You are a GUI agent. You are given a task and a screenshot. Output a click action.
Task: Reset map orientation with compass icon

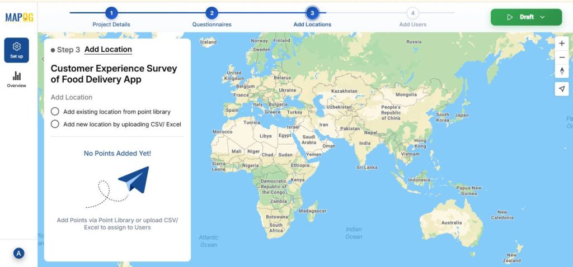[x=562, y=71]
